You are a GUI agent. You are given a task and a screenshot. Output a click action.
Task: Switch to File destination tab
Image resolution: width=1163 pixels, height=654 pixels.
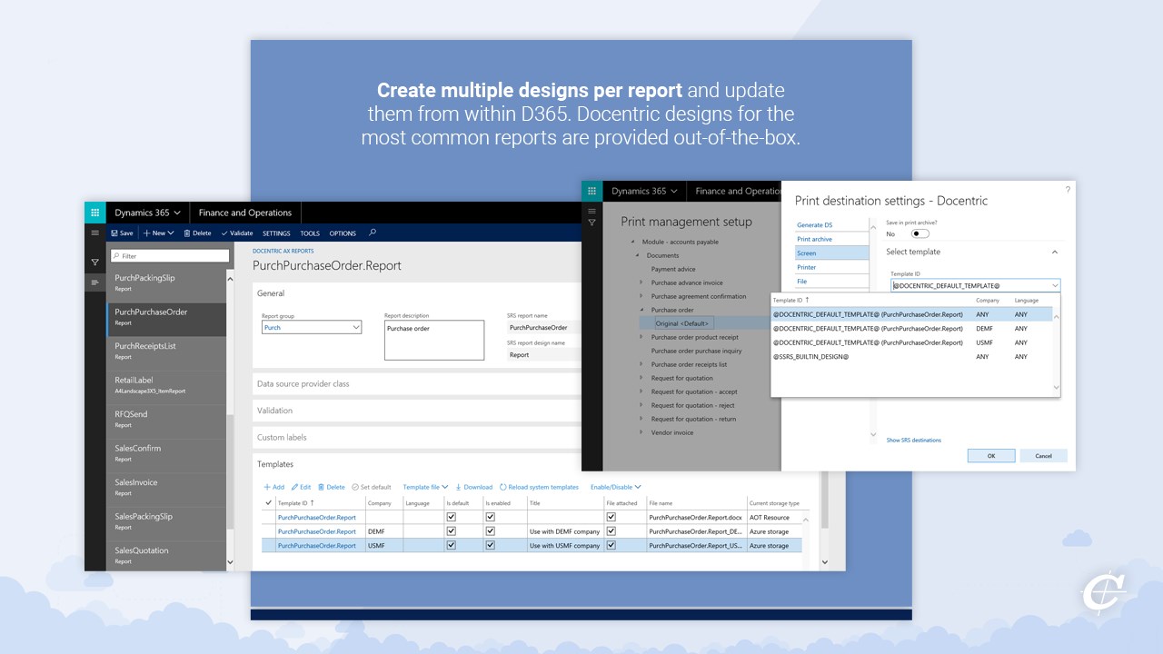(x=831, y=282)
